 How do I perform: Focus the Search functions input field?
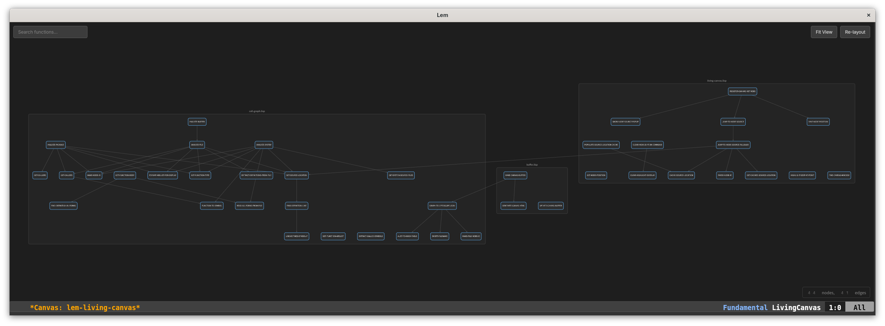pyautogui.click(x=50, y=32)
